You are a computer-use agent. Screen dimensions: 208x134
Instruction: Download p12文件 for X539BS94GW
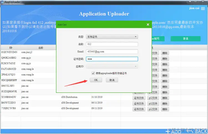point(153,98)
